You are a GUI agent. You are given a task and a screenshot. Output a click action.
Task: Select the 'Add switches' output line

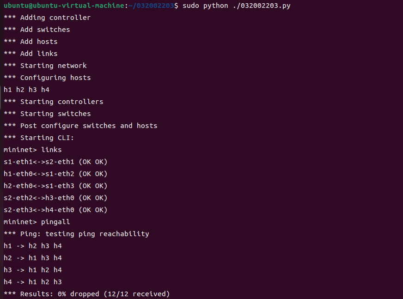click(x=37, y=30)
